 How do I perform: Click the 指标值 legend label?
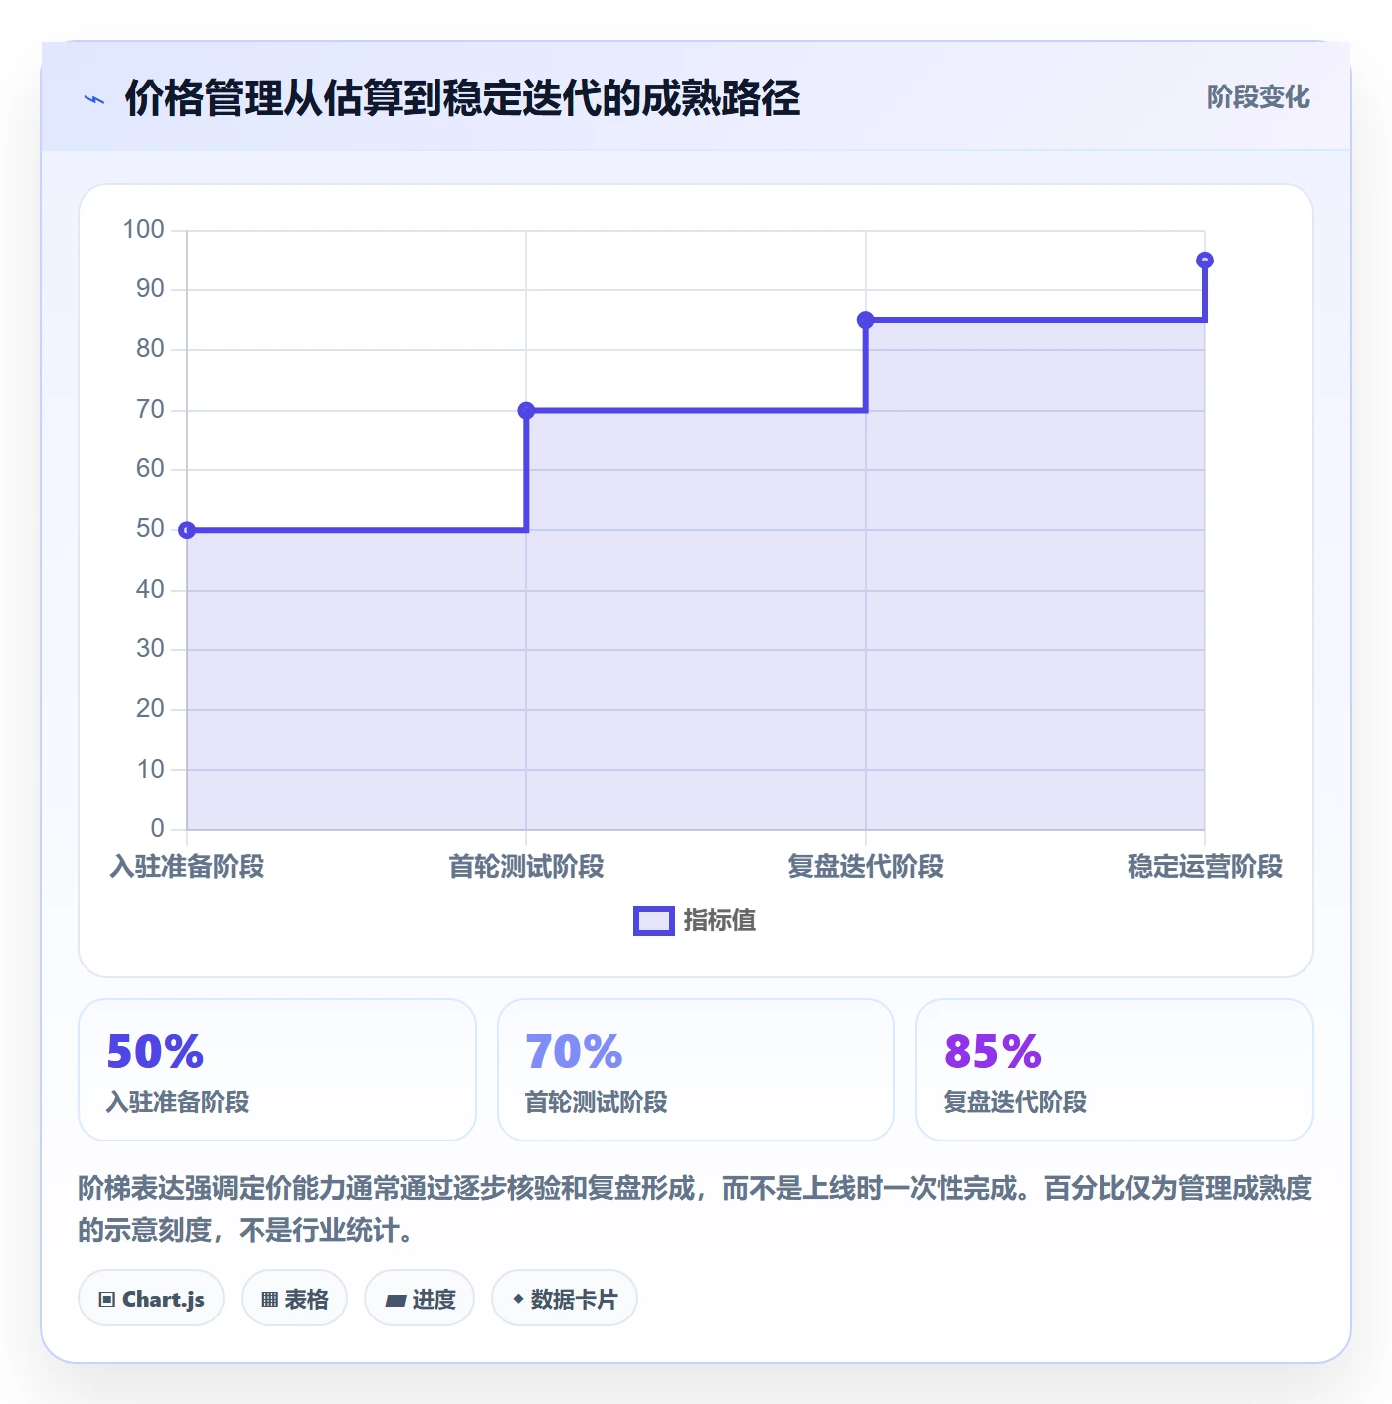point(720,921)
